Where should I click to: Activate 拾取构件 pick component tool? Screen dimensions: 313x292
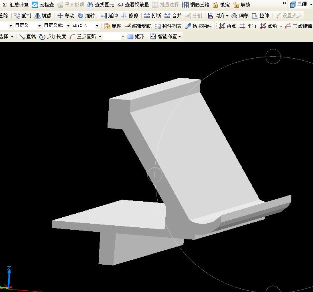click(x=198, y=26)
